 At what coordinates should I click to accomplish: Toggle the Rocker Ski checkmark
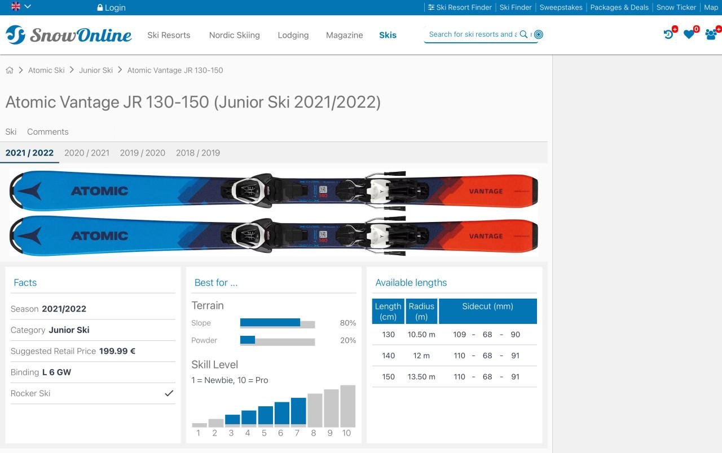(x=169, y=393)
